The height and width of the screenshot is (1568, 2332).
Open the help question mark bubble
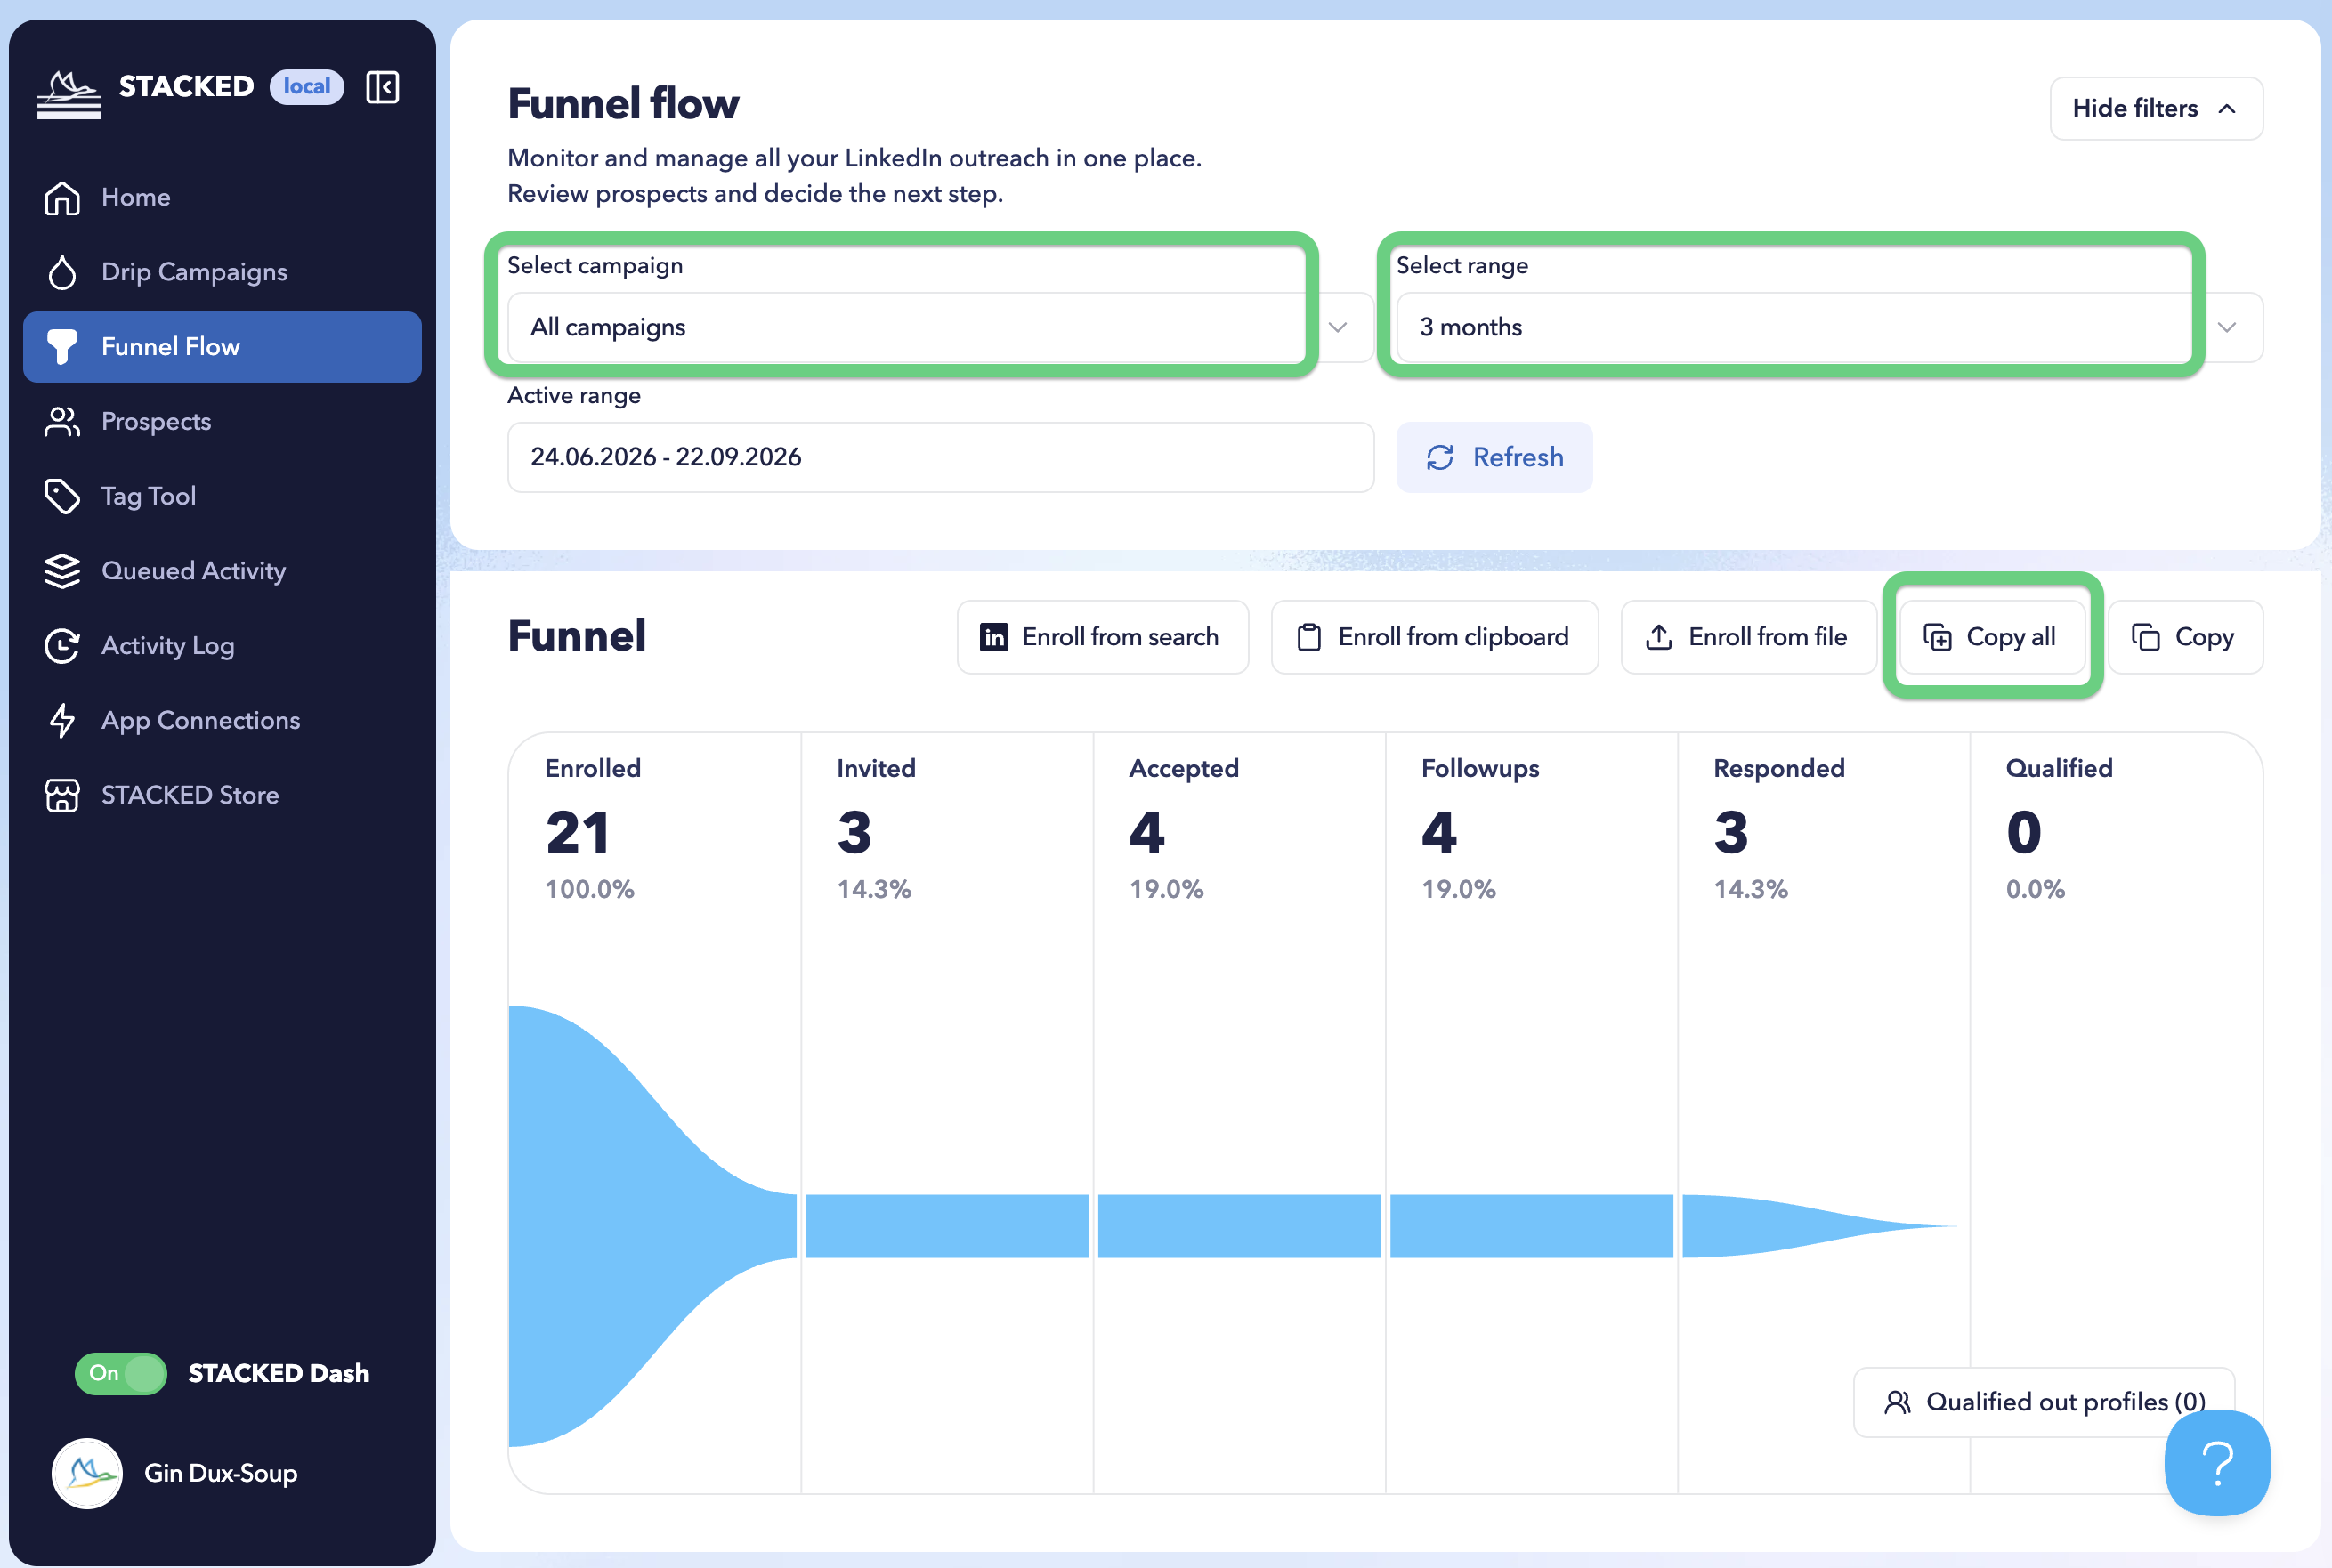tap(2217, 1462)
